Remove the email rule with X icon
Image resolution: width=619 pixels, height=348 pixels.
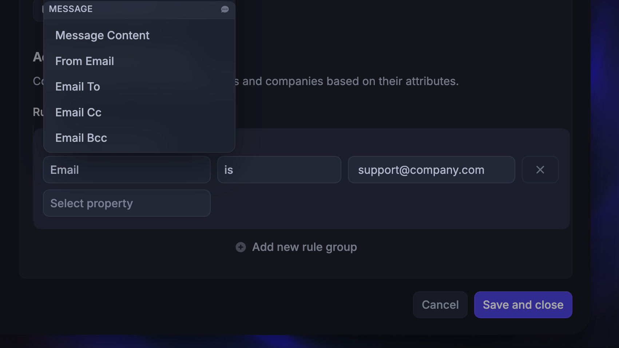click(540, 170)
